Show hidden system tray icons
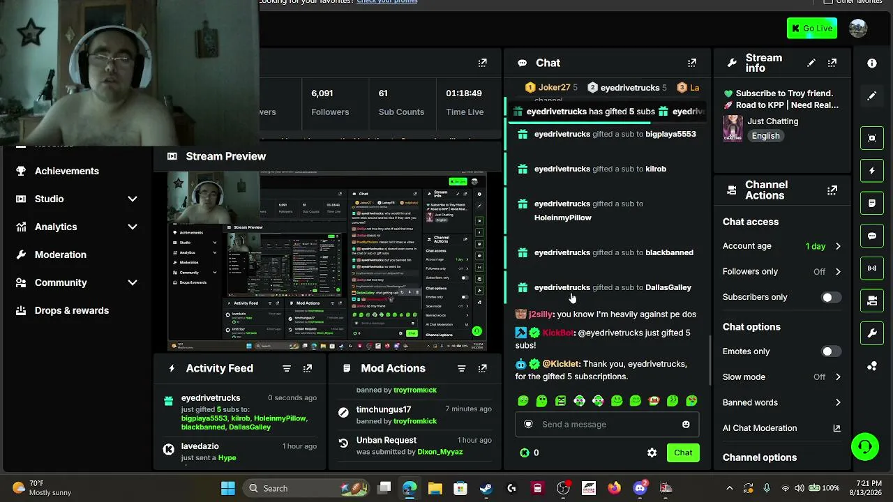The image size is (893, 502). 730,488
